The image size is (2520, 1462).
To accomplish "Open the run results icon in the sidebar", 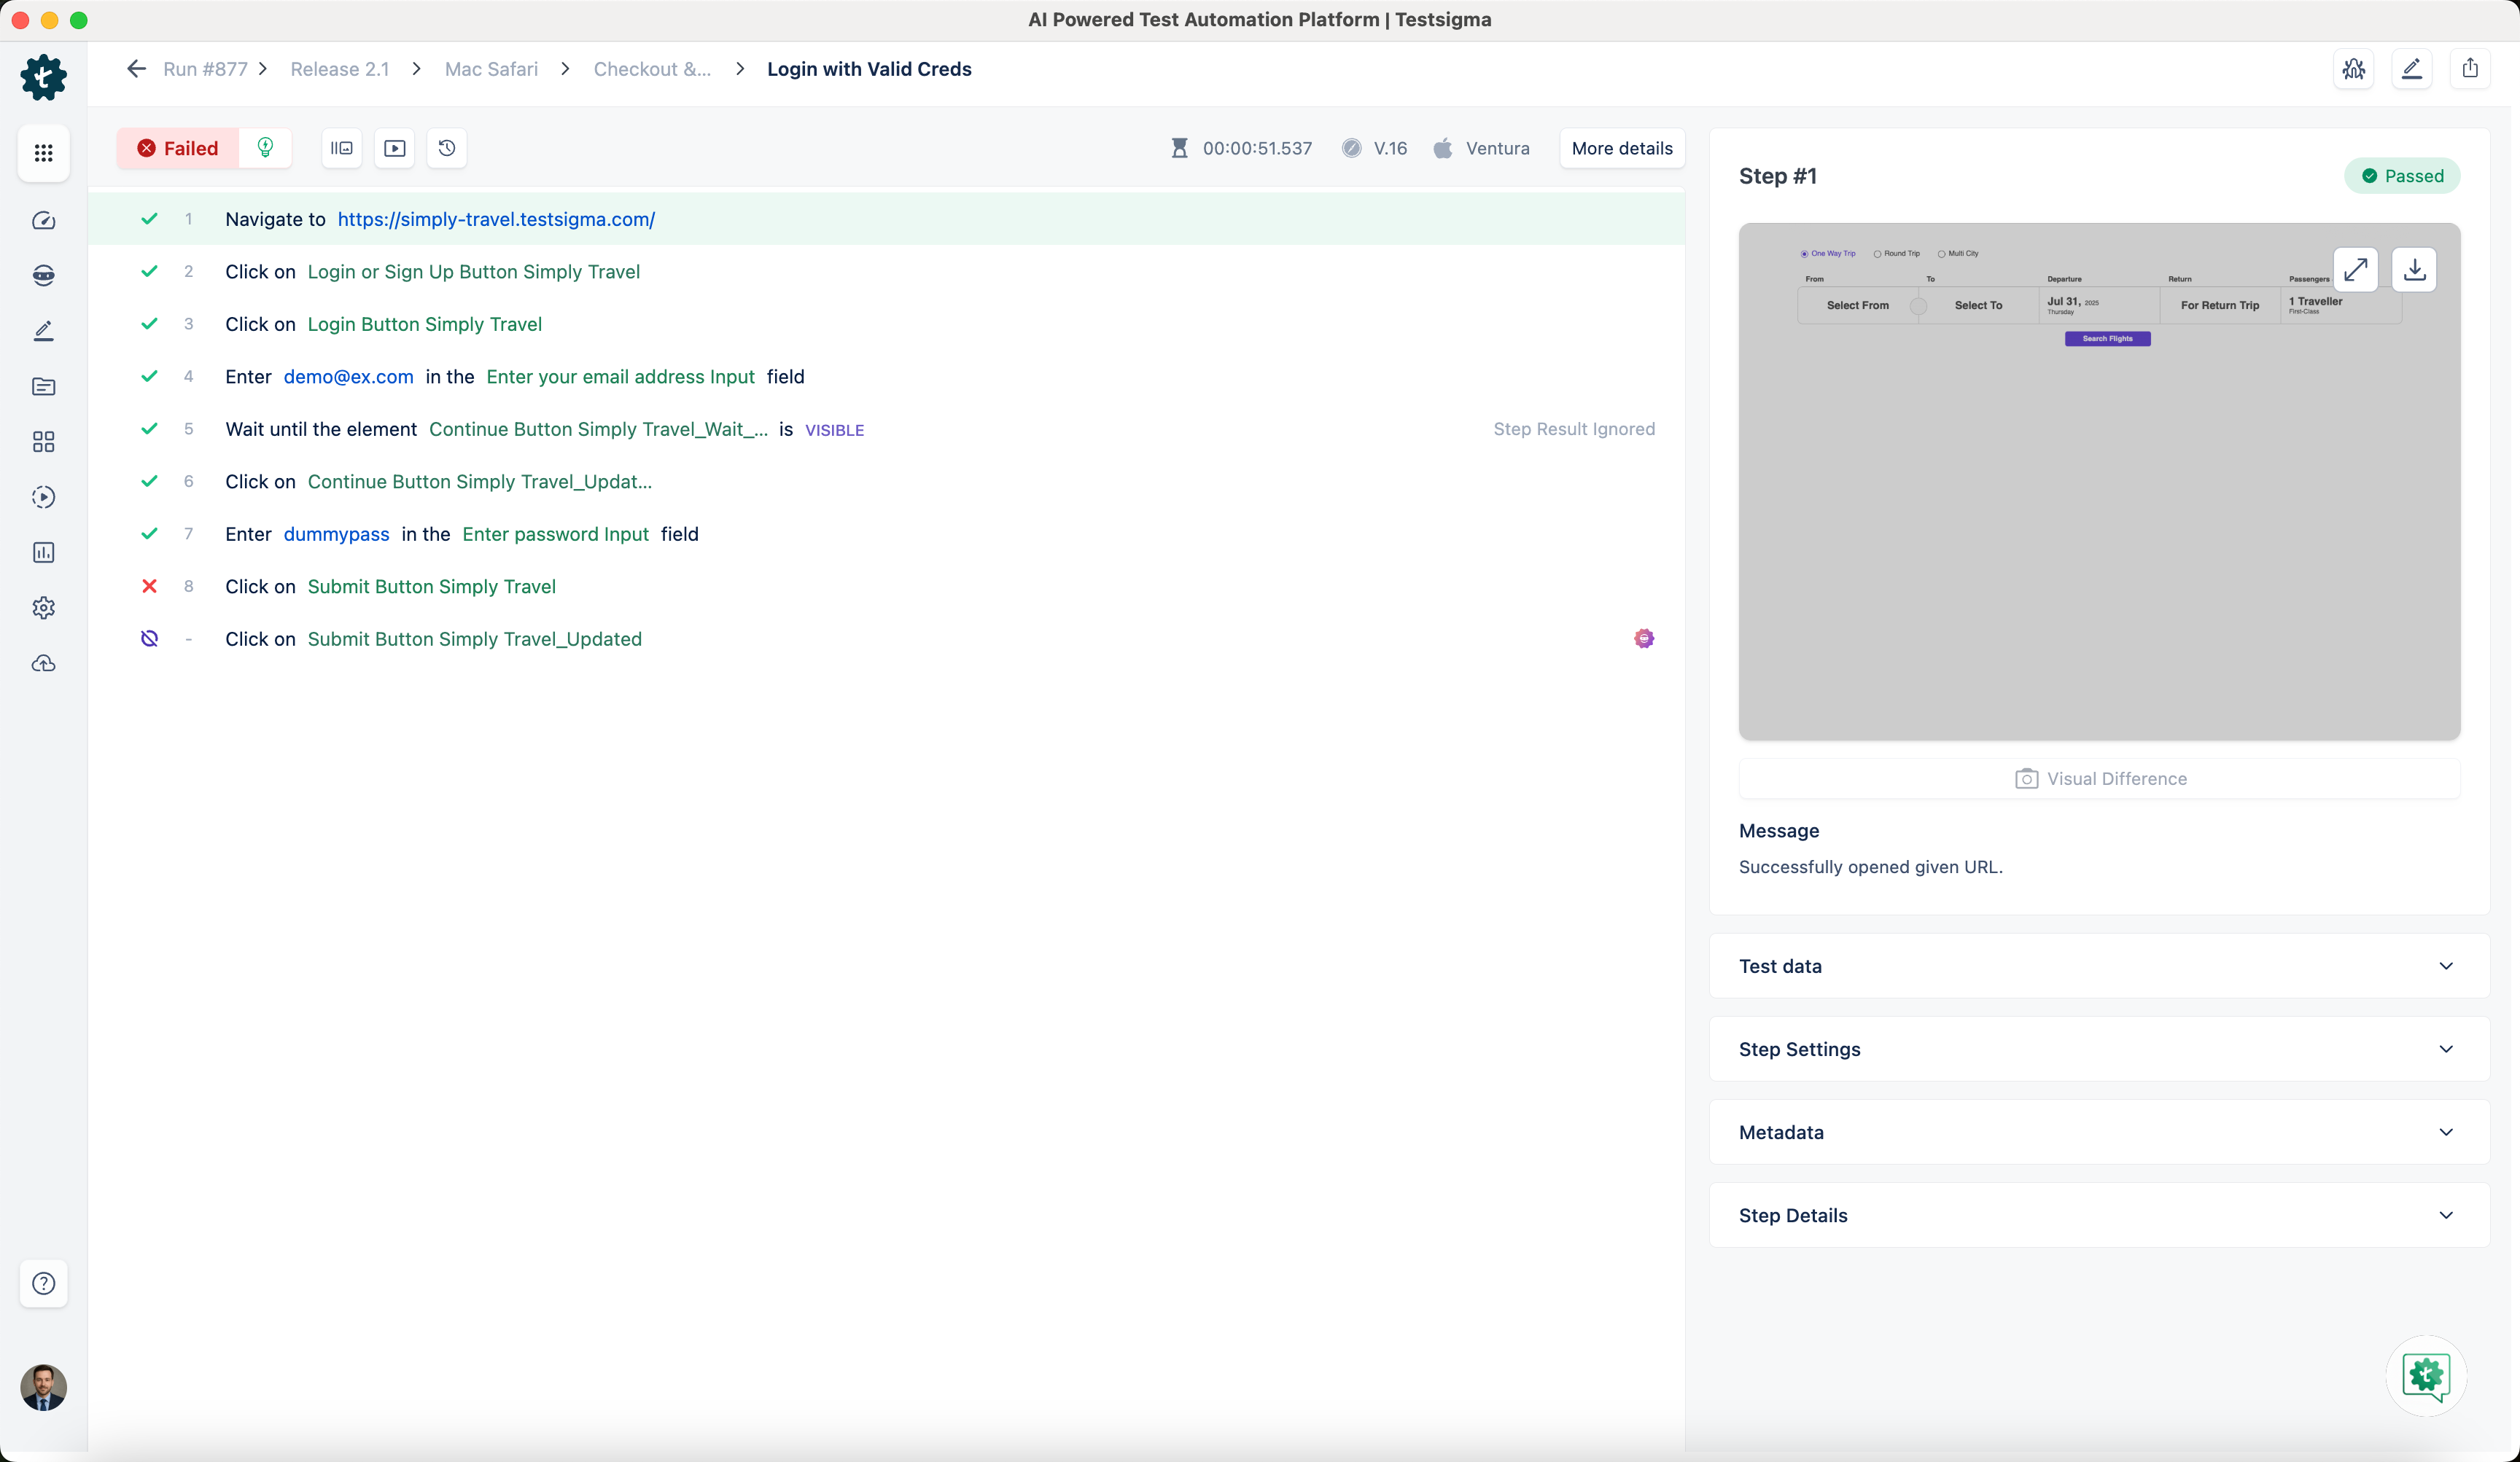I will pyautogui.click(x=43, y=496).
